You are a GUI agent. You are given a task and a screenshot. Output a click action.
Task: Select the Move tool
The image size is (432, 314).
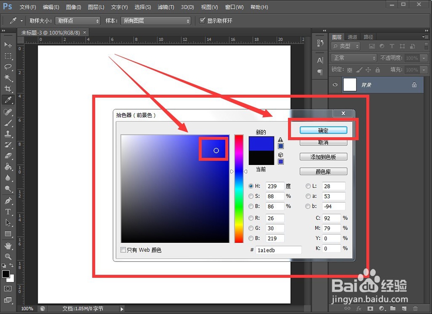tap(8, 44)
